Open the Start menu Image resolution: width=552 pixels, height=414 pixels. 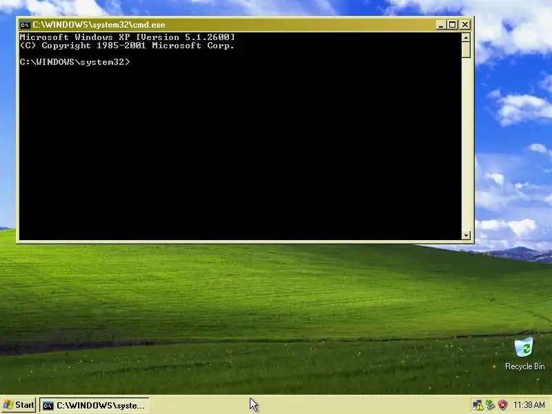coord(19,405)
